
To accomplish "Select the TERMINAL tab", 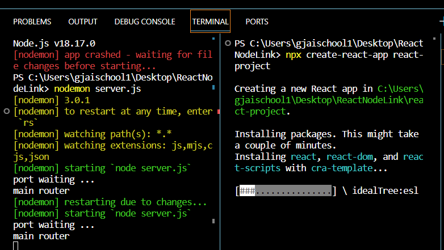I will 210,22.
